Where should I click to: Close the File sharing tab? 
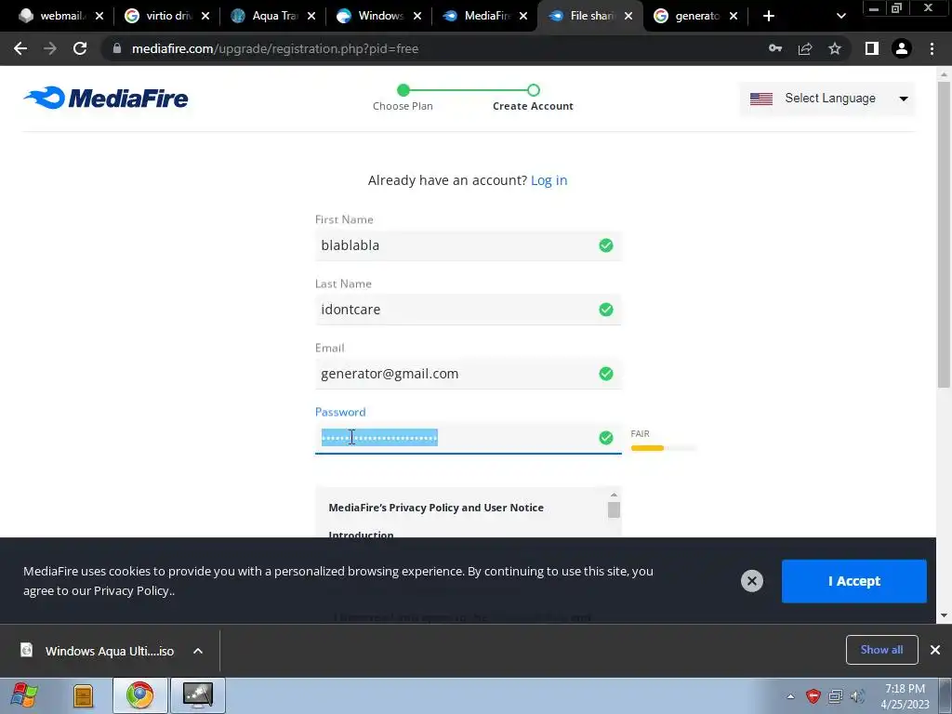coord(628,16)
